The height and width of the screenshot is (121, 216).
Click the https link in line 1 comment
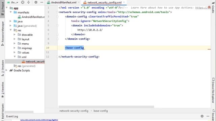202,8
